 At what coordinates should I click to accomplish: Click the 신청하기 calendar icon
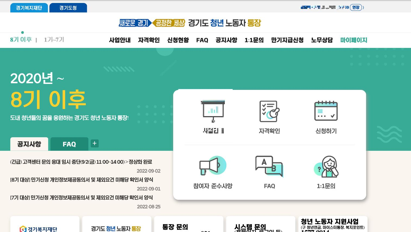point(326,111)
